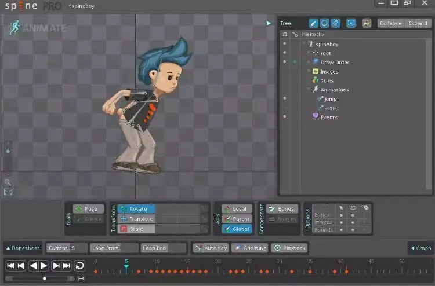Image resolution: width=435 pixels, height=286 pixels.
Task: Open the Graph panel expander
Action: click(421, 248)
